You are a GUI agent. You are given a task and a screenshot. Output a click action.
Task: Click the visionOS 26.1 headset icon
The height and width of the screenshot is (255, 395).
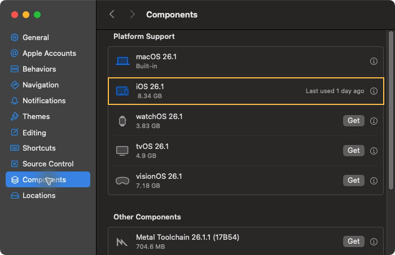click(122, 181)
